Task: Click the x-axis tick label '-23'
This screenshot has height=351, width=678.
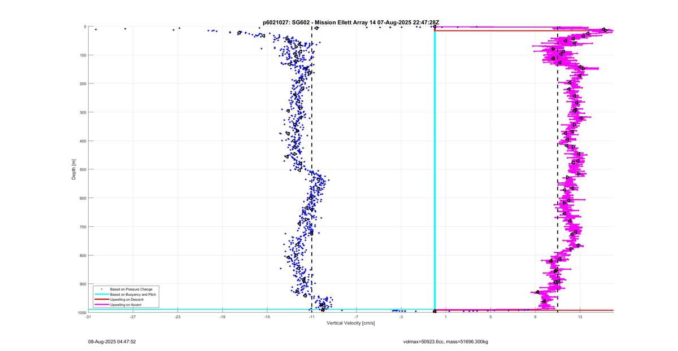Action: pyautogui.click(x=177, y=317)
